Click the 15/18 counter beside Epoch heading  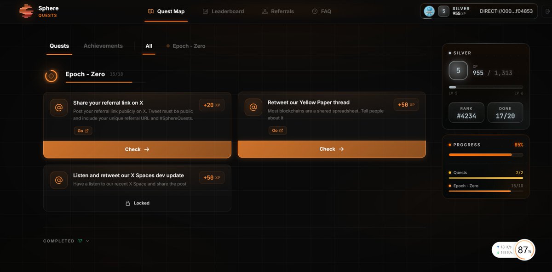116,74
